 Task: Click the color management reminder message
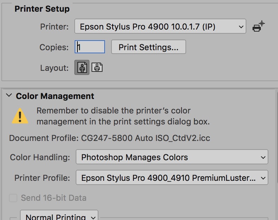(123, 116)
